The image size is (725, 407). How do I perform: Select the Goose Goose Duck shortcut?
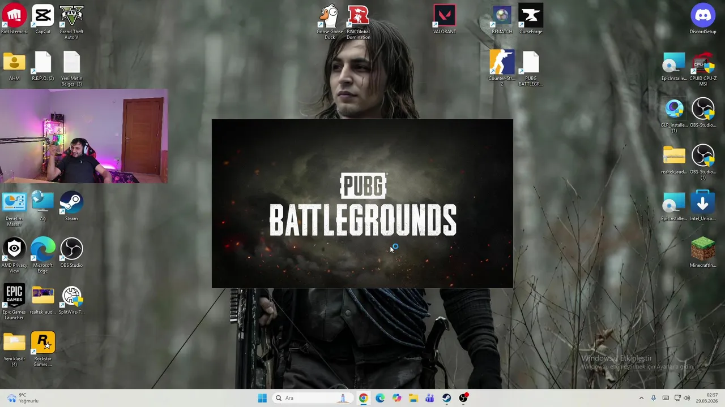coord(330,23)
